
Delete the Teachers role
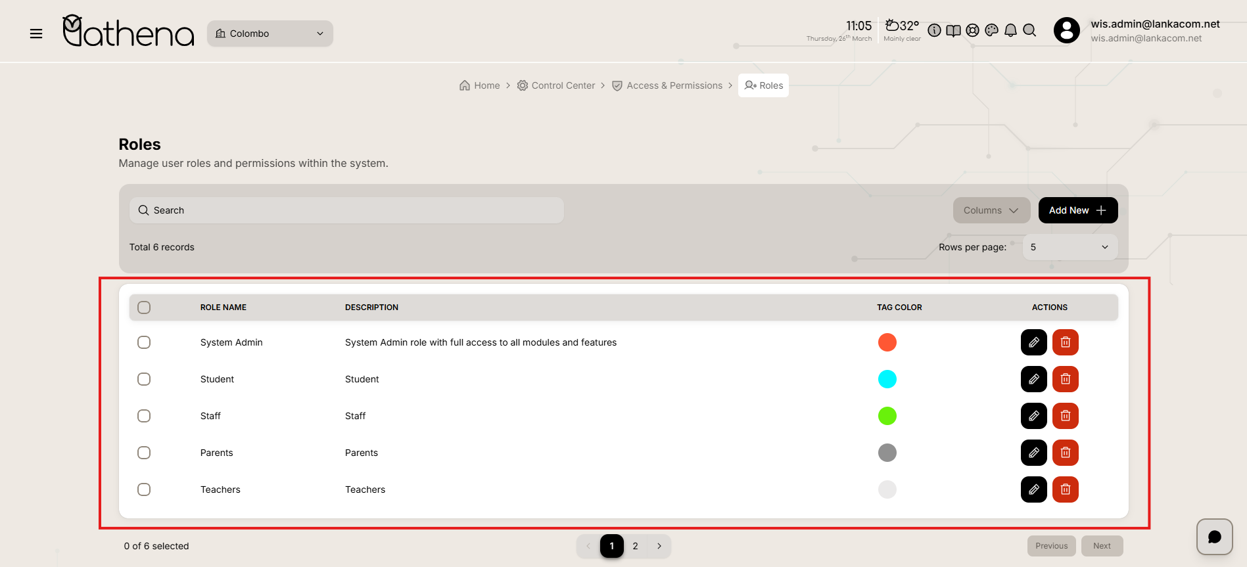click(1065, 489)
